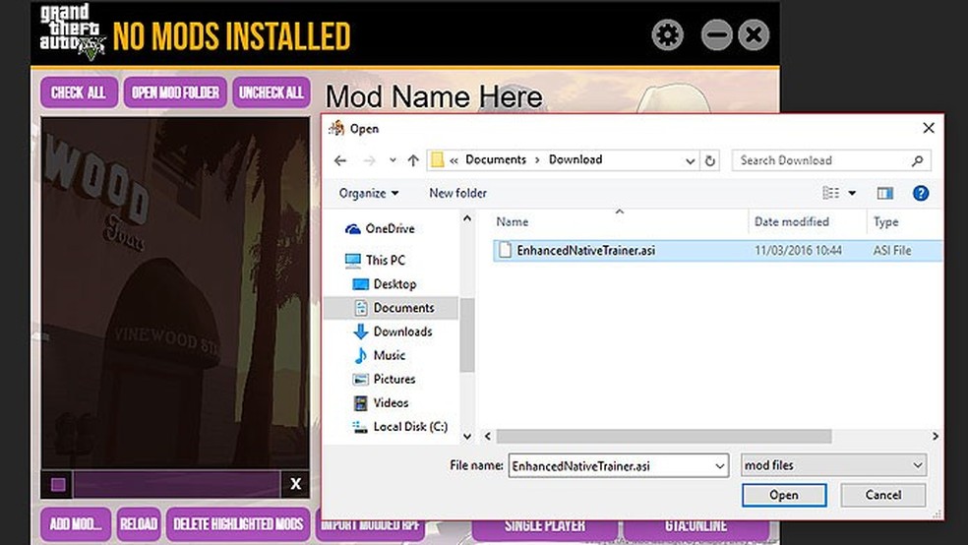
Task: Open Desktop in navigation pane
Action: tap(394, 284)
